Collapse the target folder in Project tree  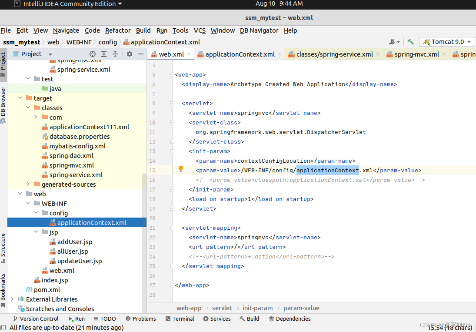pyautogui.click(x=20, y=98)
